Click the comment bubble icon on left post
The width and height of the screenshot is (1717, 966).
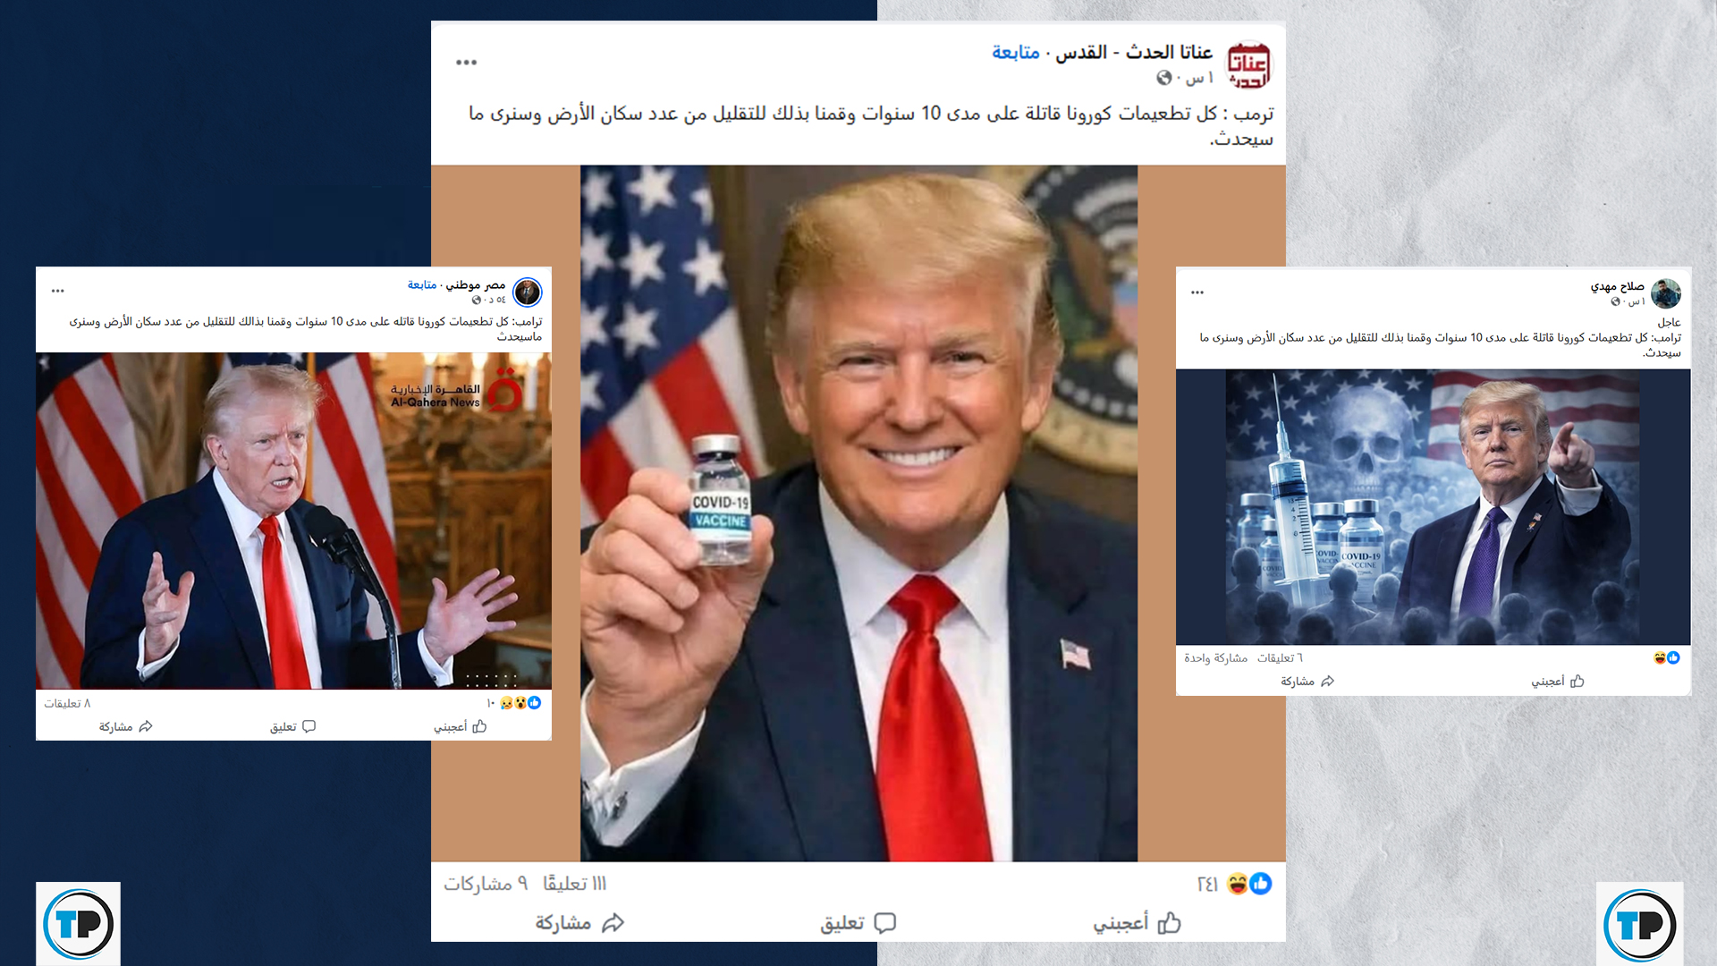point(309,726)
